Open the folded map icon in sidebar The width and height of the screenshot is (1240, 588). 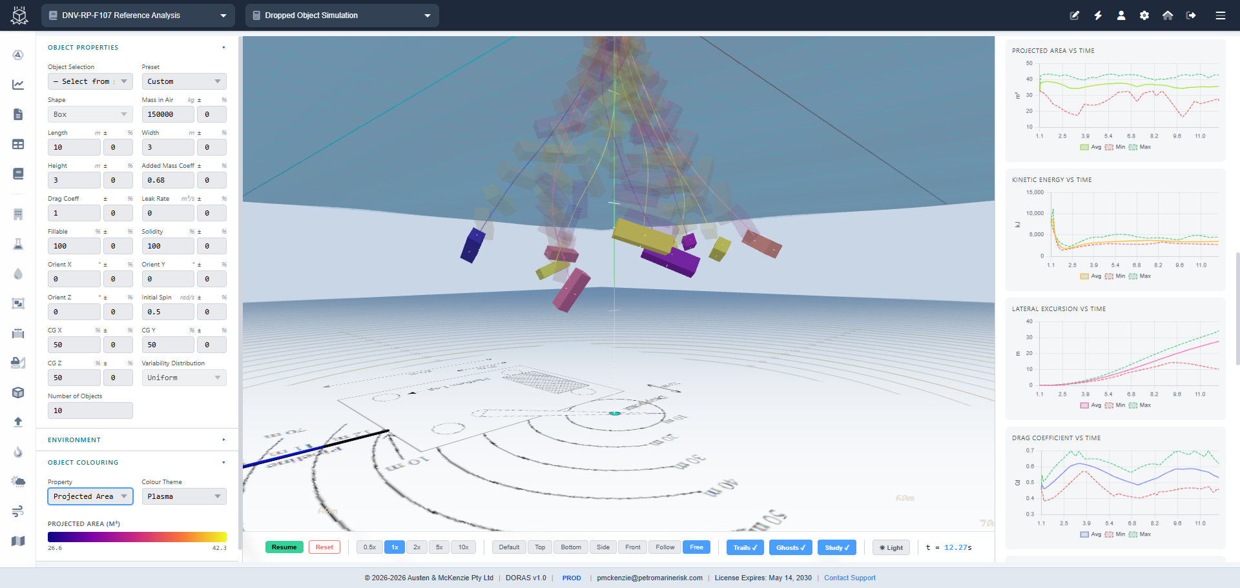click(x=18, y=541)
